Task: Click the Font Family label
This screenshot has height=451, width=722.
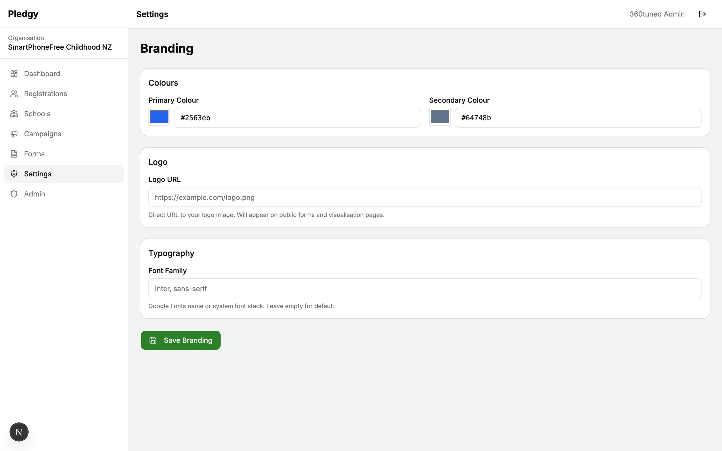Action: tap(167, 271)
